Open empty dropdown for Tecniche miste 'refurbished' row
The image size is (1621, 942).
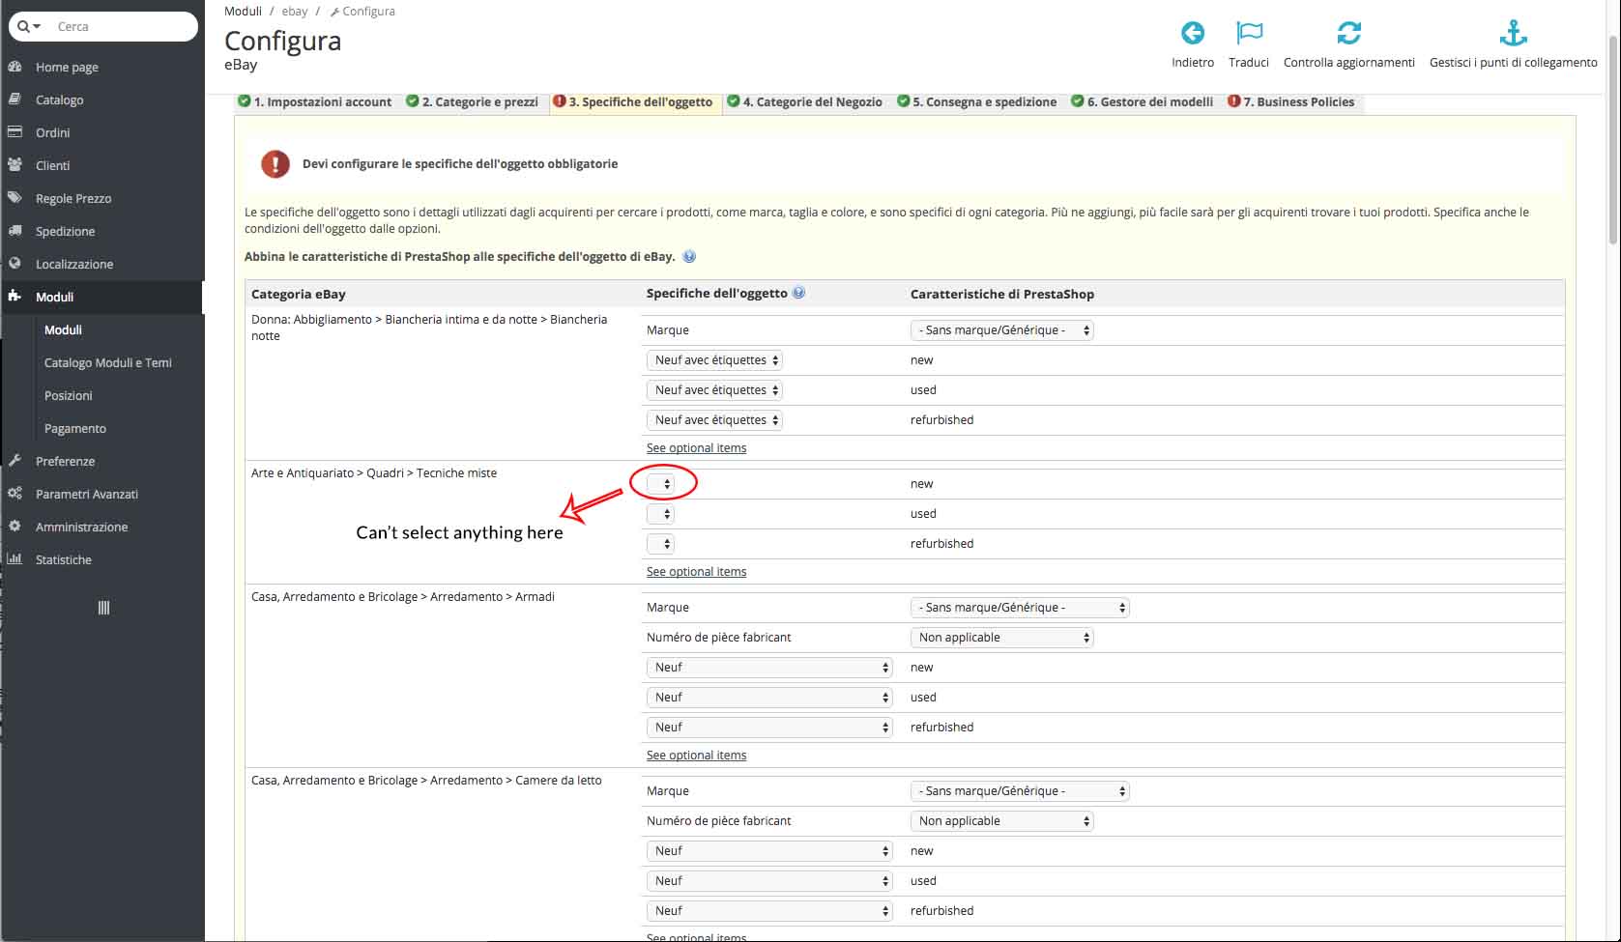point(660,544)
